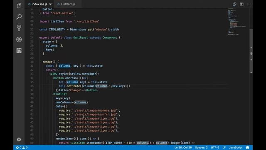Close the index.ios.js tab
Image resolution: width=266 pixels, height=150 pixels.
50,4
